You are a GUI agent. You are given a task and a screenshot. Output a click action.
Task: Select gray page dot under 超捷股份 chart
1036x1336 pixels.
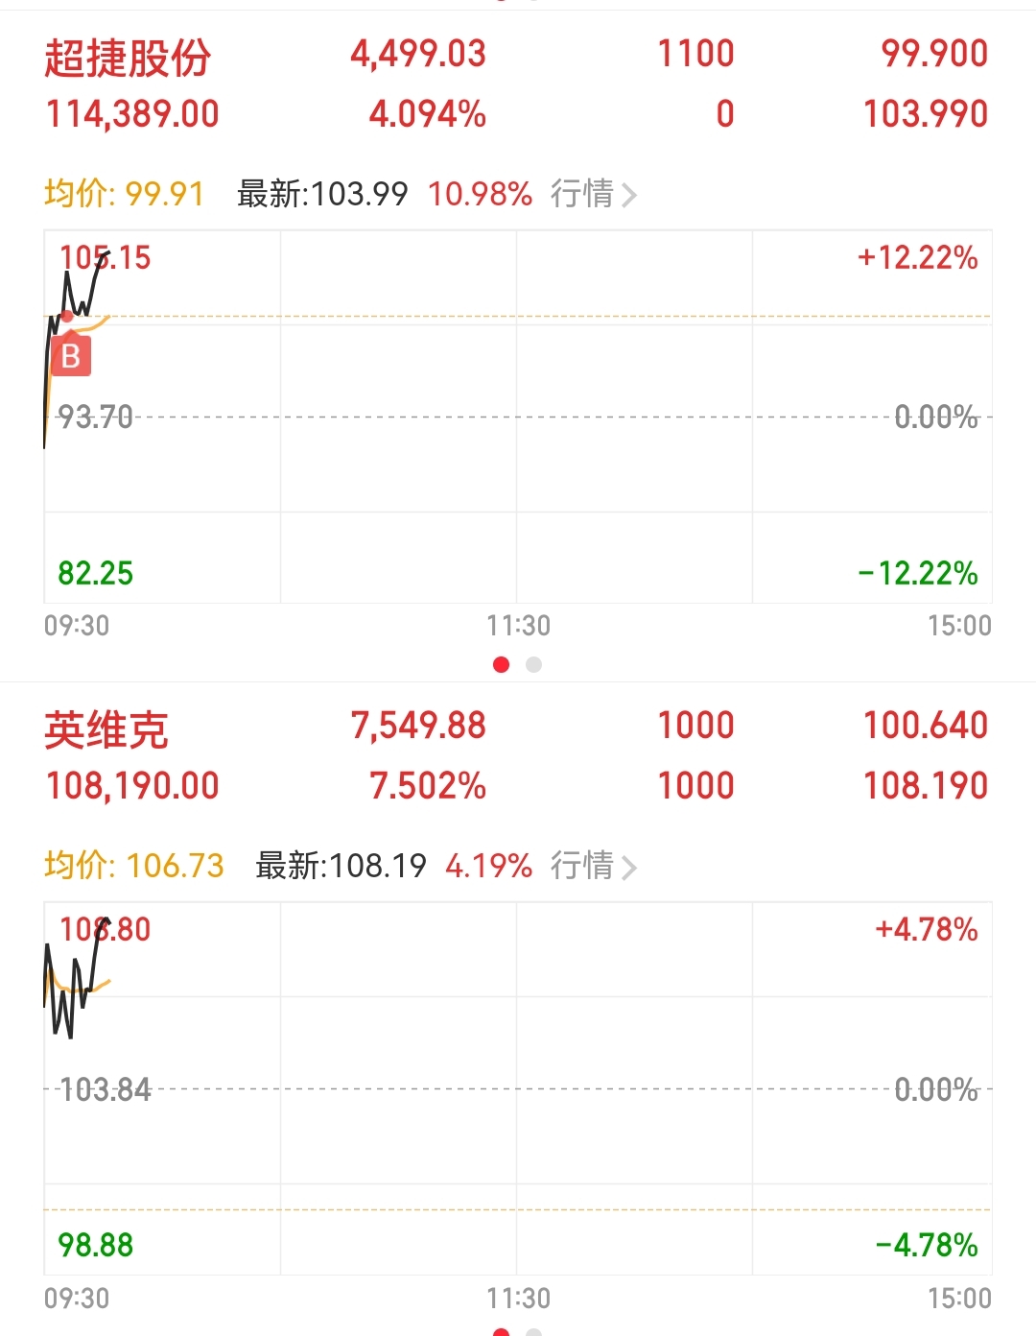(534, 664)
